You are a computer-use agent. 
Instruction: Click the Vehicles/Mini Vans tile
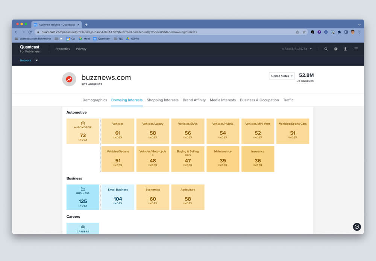[258, 131]
